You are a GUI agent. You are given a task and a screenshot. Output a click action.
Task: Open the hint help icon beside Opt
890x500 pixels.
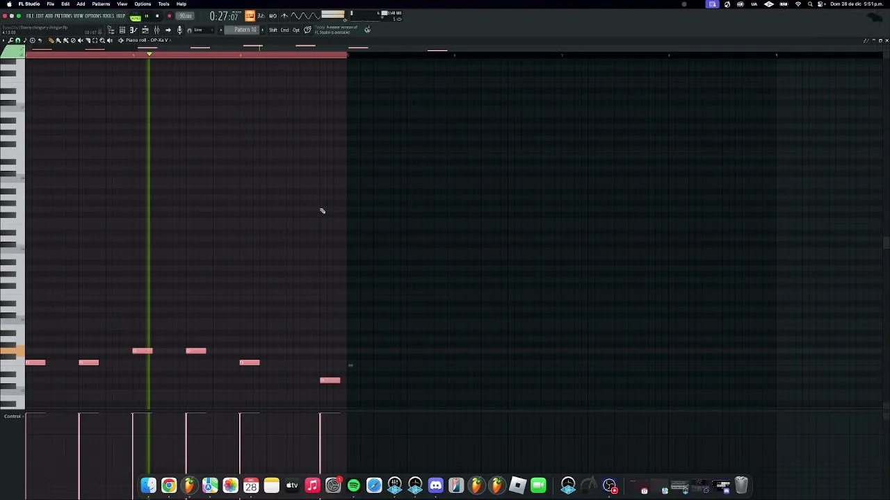[307, 30]
